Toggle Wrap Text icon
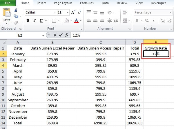 pyautogui.click(x=125, y=12)
